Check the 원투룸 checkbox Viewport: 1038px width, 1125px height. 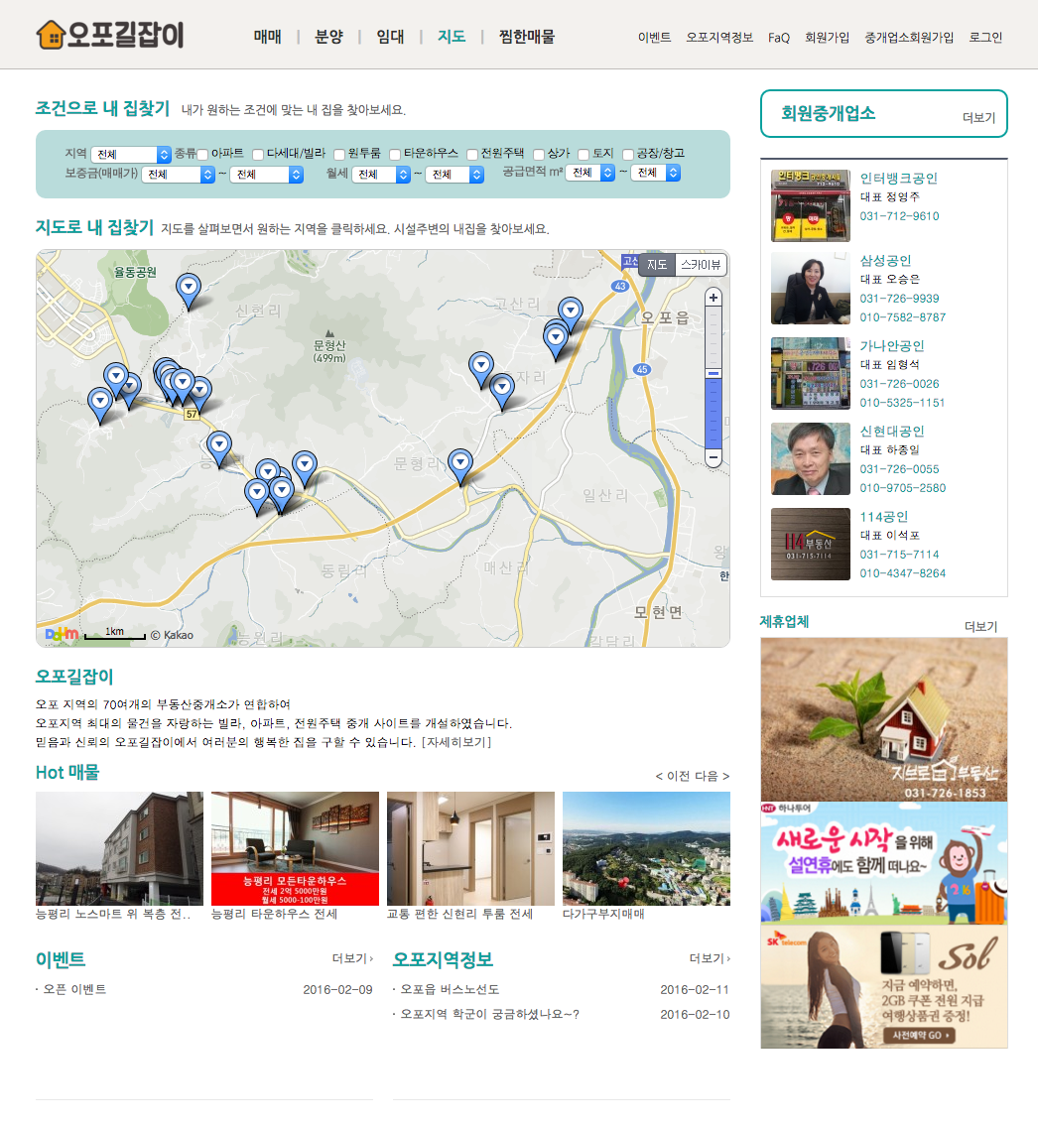tap(339, 155)
